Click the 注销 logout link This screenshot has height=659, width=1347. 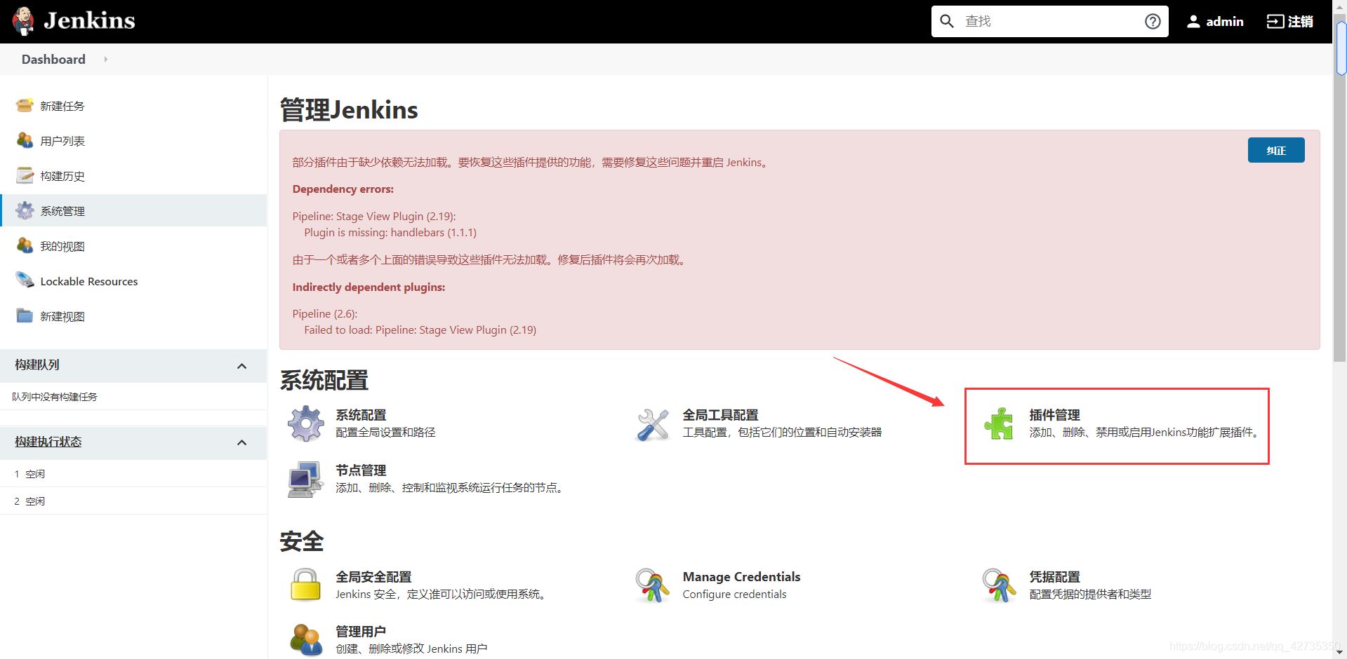click(x=1290, y=22)
